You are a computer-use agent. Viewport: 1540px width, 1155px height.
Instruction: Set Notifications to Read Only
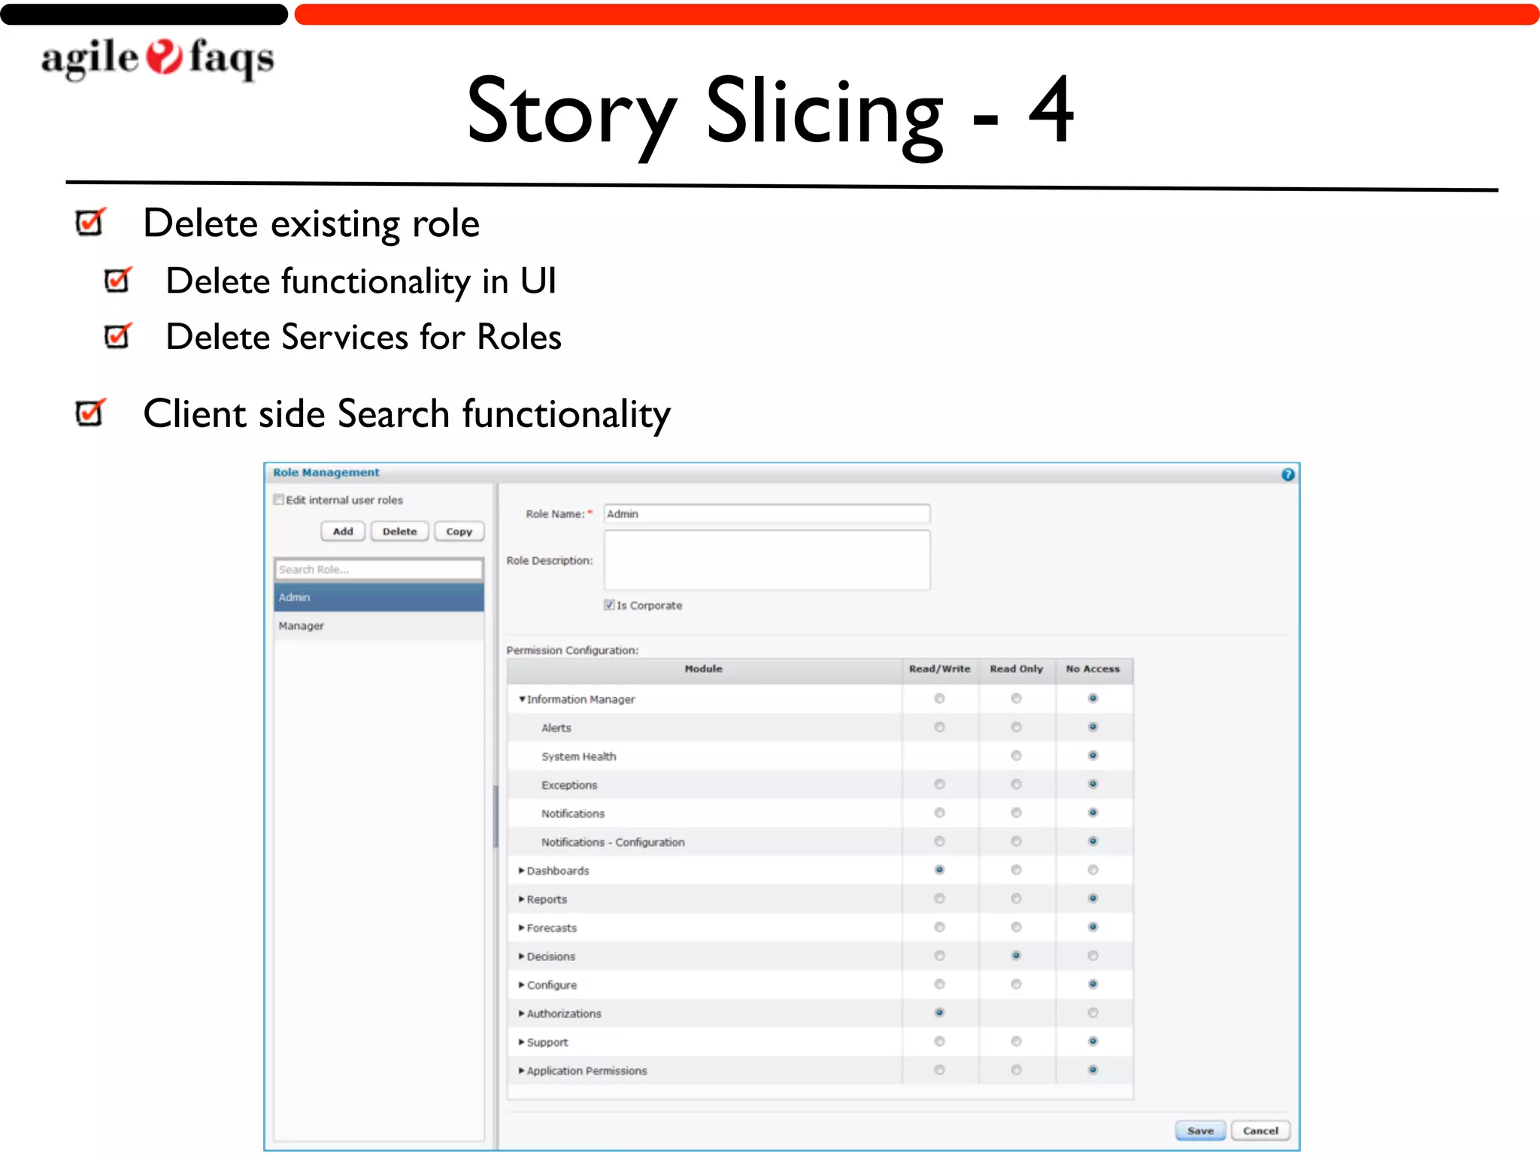coord(1016,813)
